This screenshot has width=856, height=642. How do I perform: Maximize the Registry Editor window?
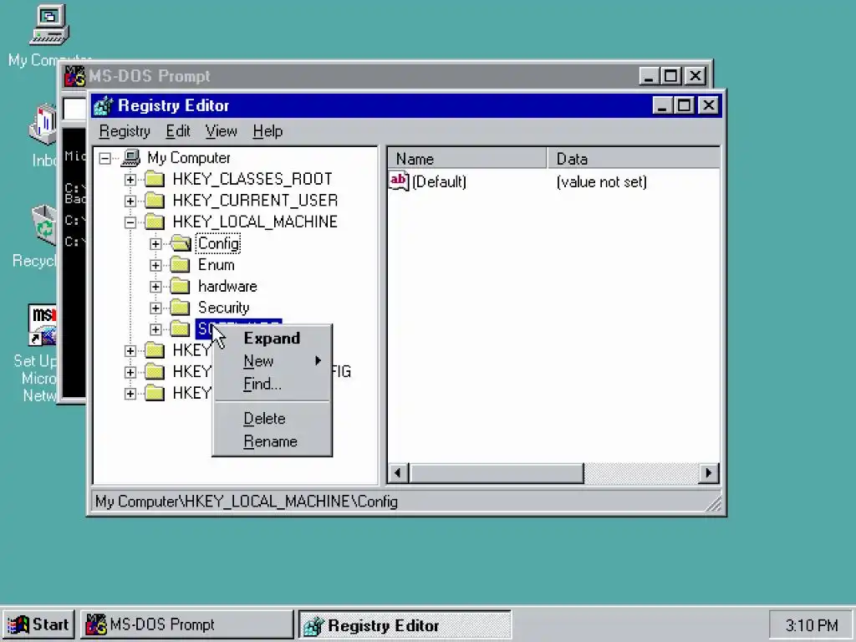pyautogui.click(x=684, y=105)
